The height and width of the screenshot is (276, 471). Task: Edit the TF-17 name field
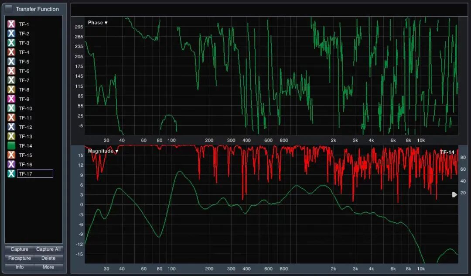coord(35,174)
